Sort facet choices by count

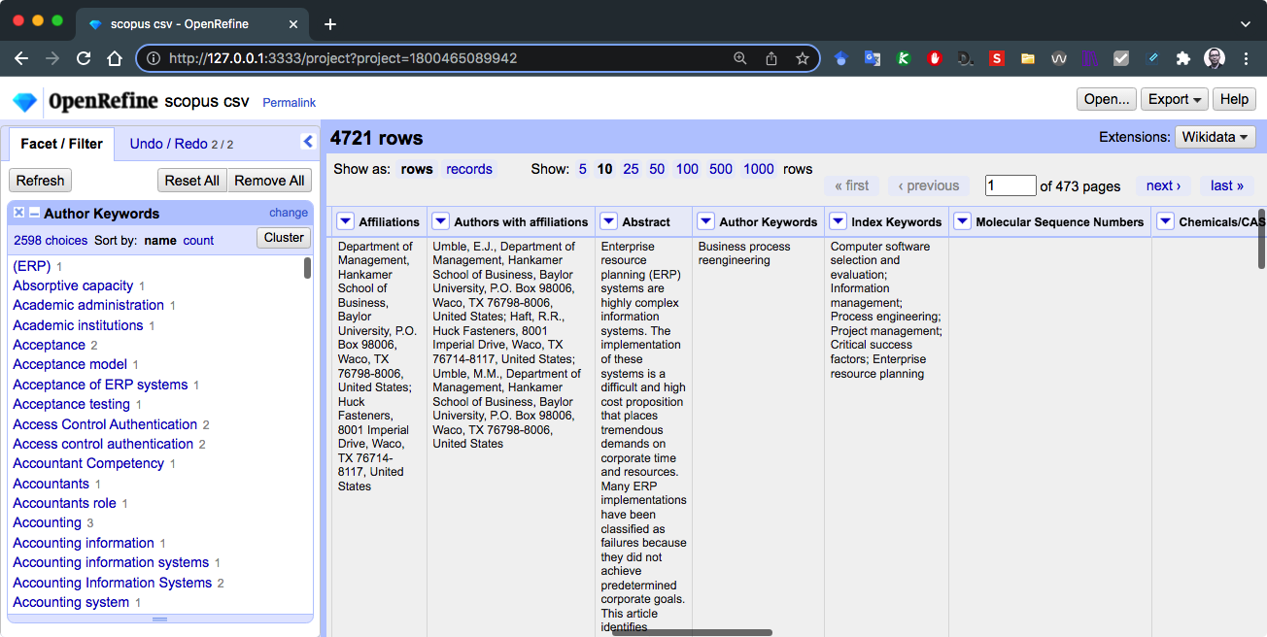[198, 240]
